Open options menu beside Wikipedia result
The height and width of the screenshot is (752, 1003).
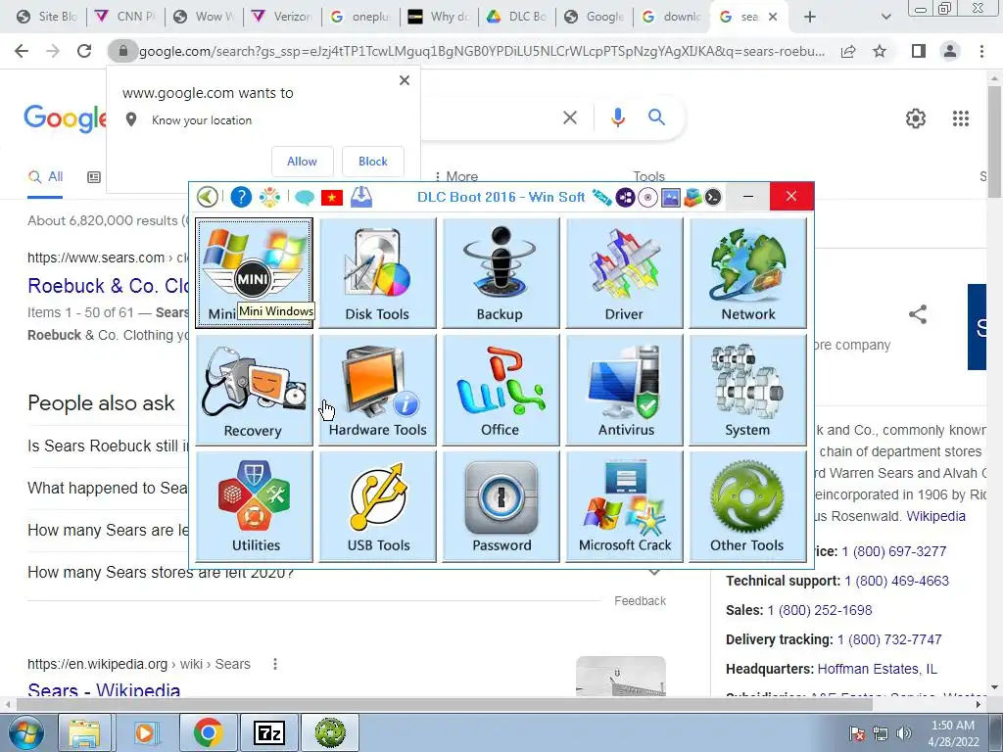pos(275,665)
